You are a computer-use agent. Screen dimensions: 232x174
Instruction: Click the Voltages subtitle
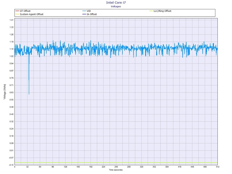(x=116, y=7)
